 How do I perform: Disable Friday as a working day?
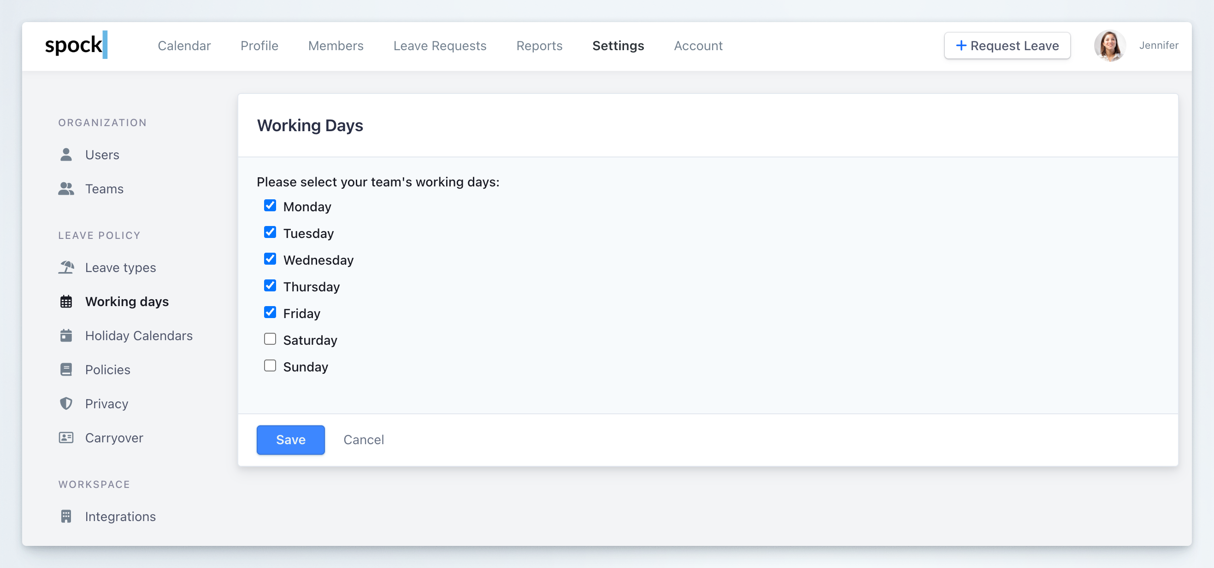[x=270, y=313]
